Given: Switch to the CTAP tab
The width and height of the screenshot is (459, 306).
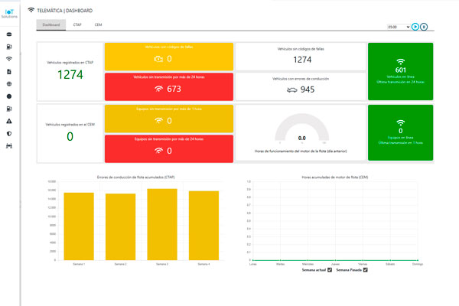Looking at the screenshot, I should point(77,25).
